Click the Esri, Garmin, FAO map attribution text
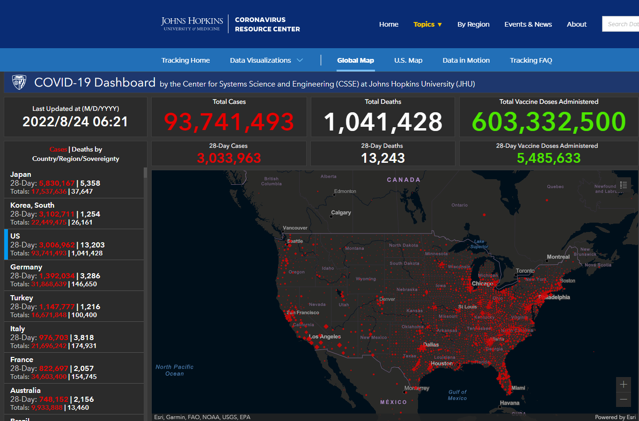This screenshot has height=421, width=639. click(202, 417)
